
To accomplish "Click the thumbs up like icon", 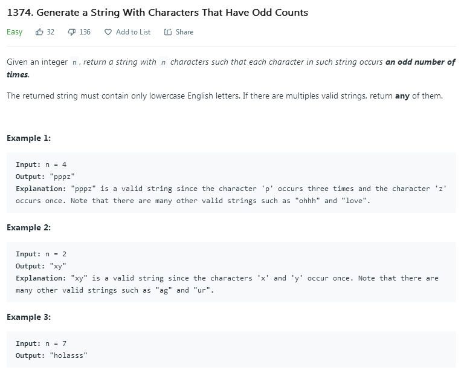I will tap(39, 32).
